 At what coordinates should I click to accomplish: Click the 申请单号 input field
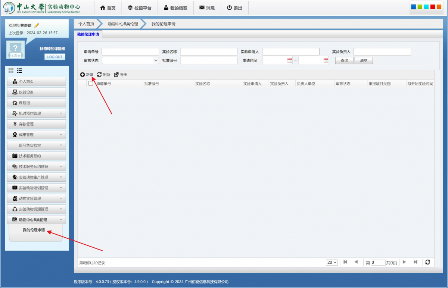point(130,51)
